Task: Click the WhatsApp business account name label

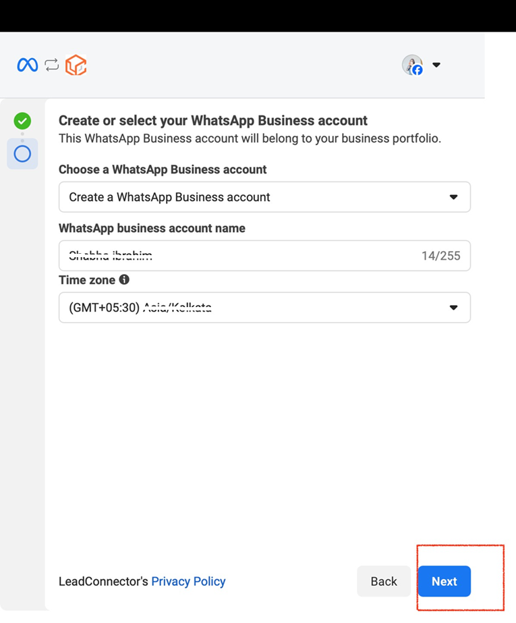Action: (x=152, y=228)
